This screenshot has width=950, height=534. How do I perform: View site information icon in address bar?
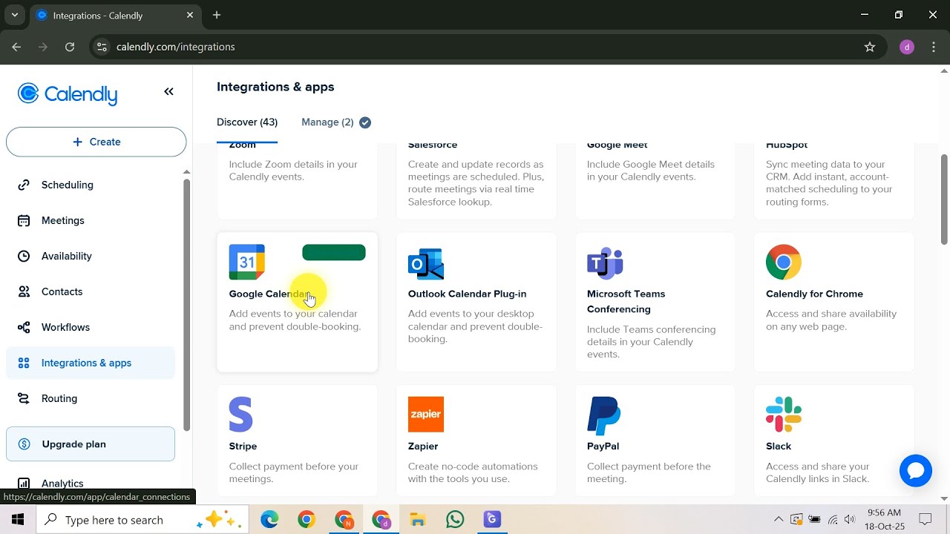[x=102, y=47]
